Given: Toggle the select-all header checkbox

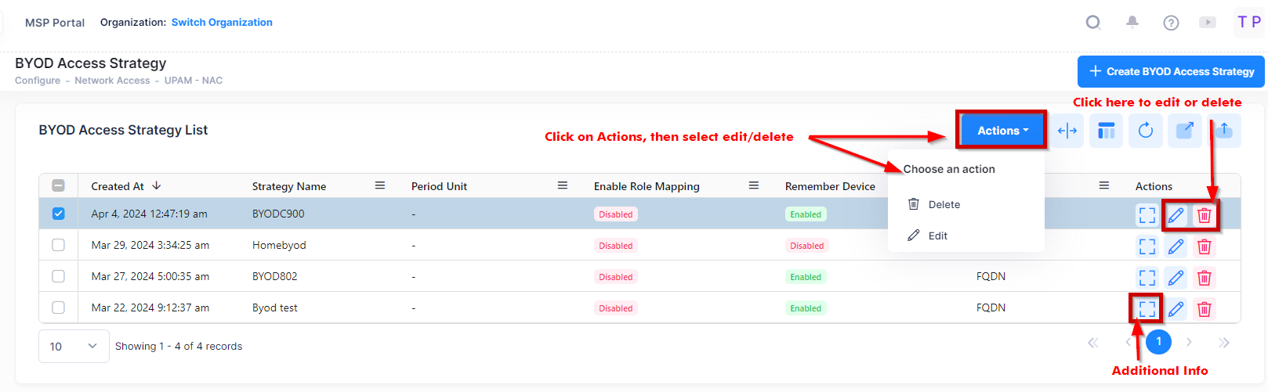Looking at the screenshot, I should coord(59,185).
